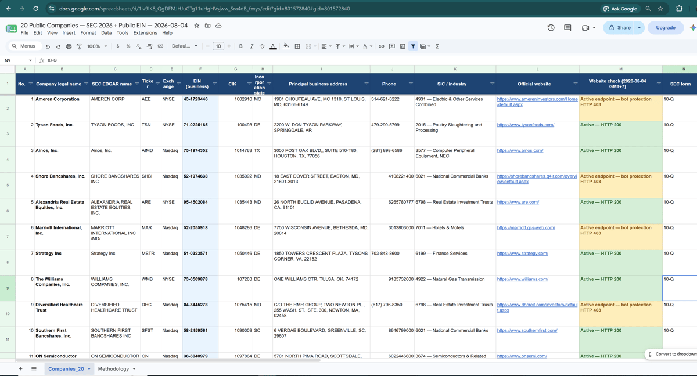Open the browser extensions puzzle icon

pos(679,9)
